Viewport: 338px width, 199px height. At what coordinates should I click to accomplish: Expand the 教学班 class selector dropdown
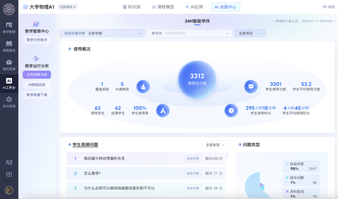[189, 33]
